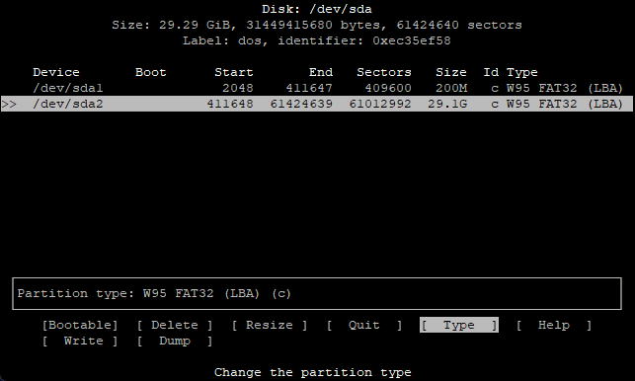This screenshot has width=635, height=381.
Task: Select the /dev/sda1 partition row
Action: pos(317,88)
